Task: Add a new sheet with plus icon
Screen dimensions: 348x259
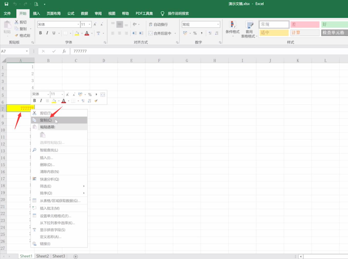Action: point(75,256)
